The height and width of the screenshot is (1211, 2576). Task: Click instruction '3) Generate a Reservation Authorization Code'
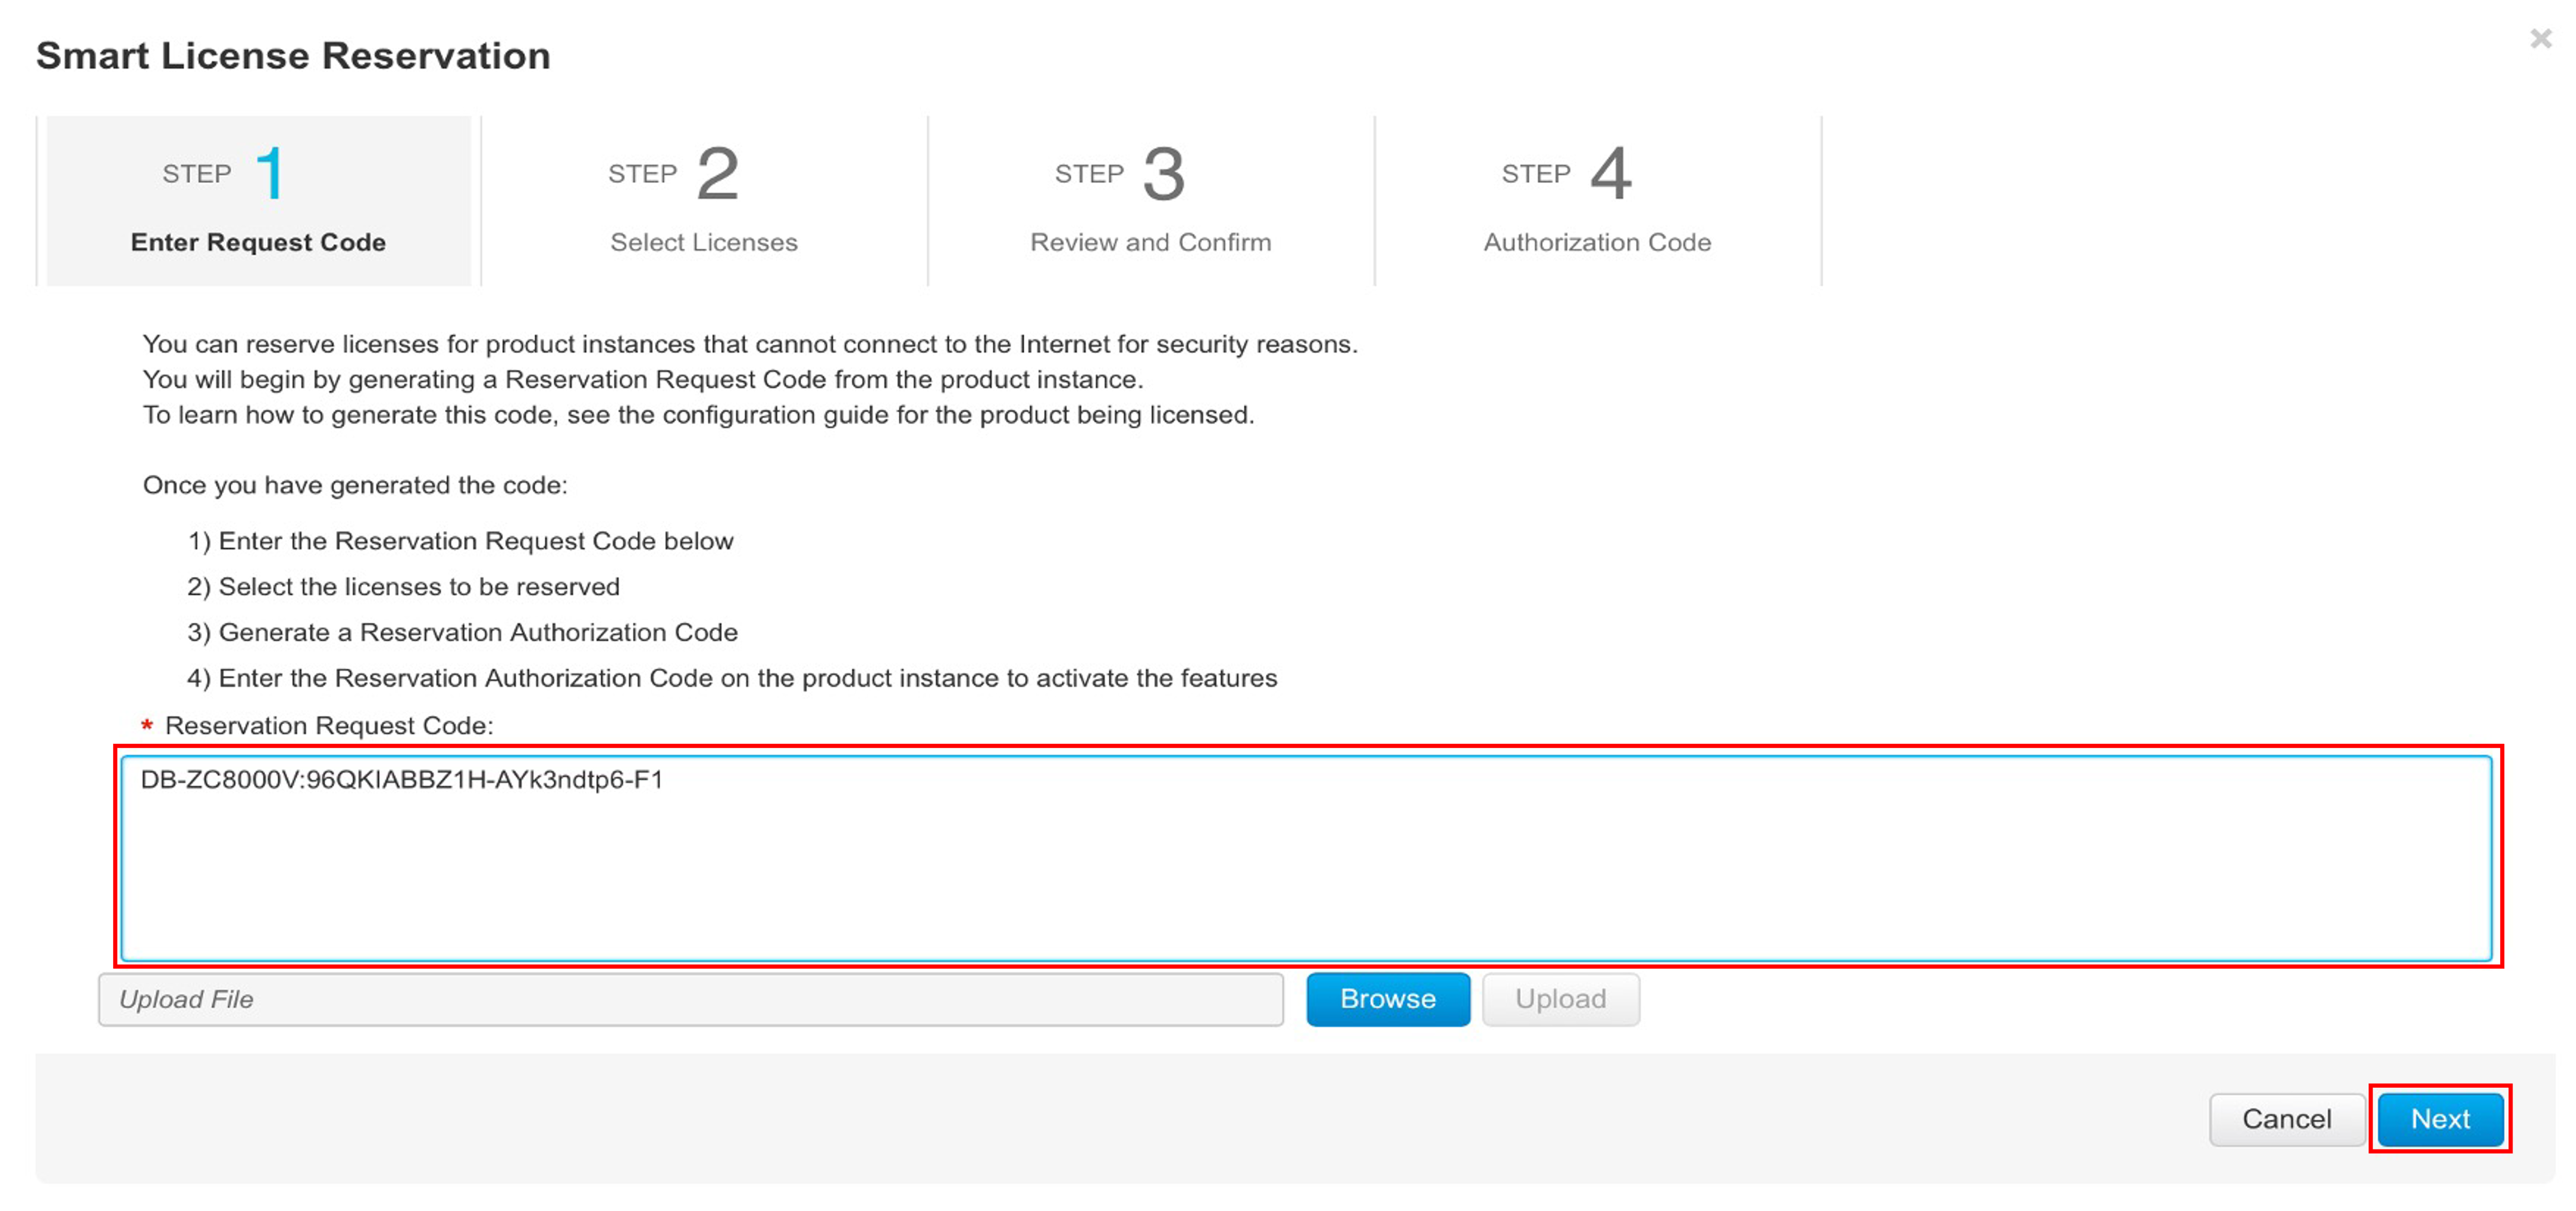[462, 633]
